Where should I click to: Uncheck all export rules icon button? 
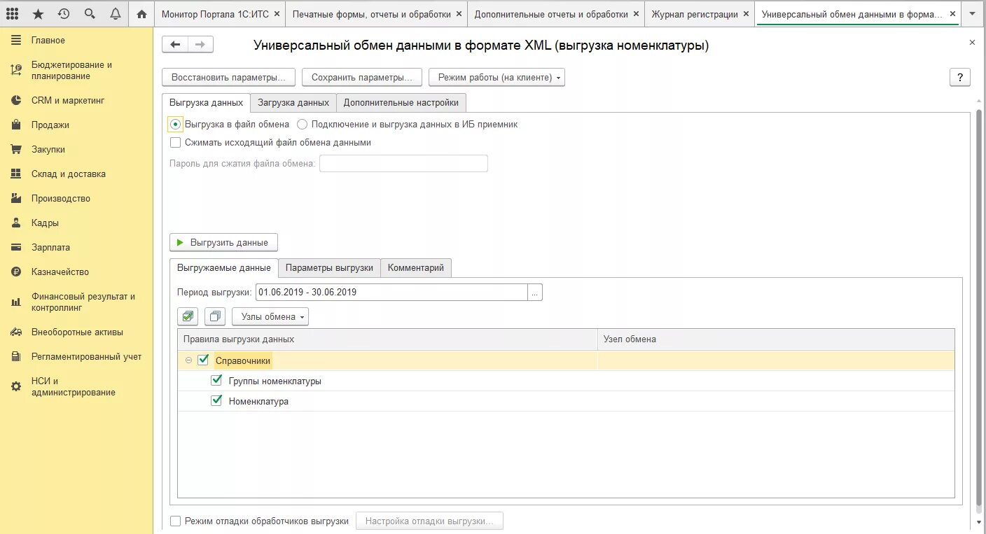[x=215, y=316]
